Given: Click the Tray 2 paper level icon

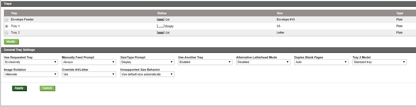Looking at the screenshot, I should (x=161, y=32).
